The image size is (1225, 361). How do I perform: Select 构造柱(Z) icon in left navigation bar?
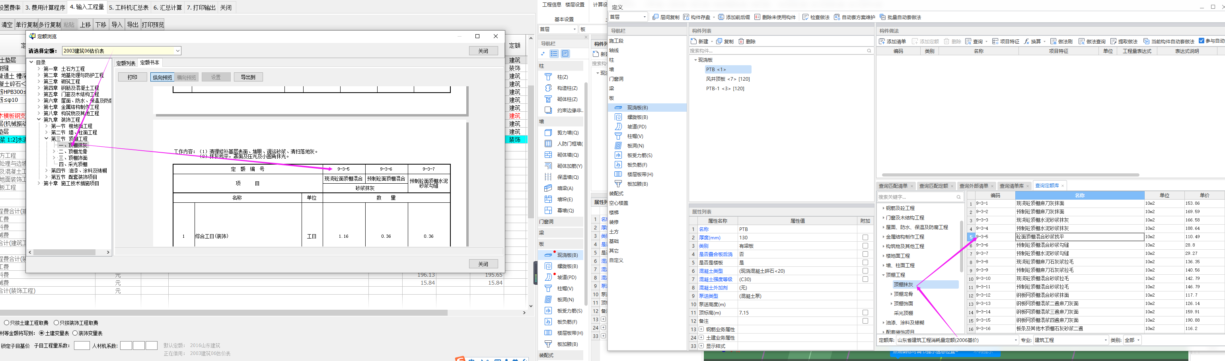click(x=548, y=88)
